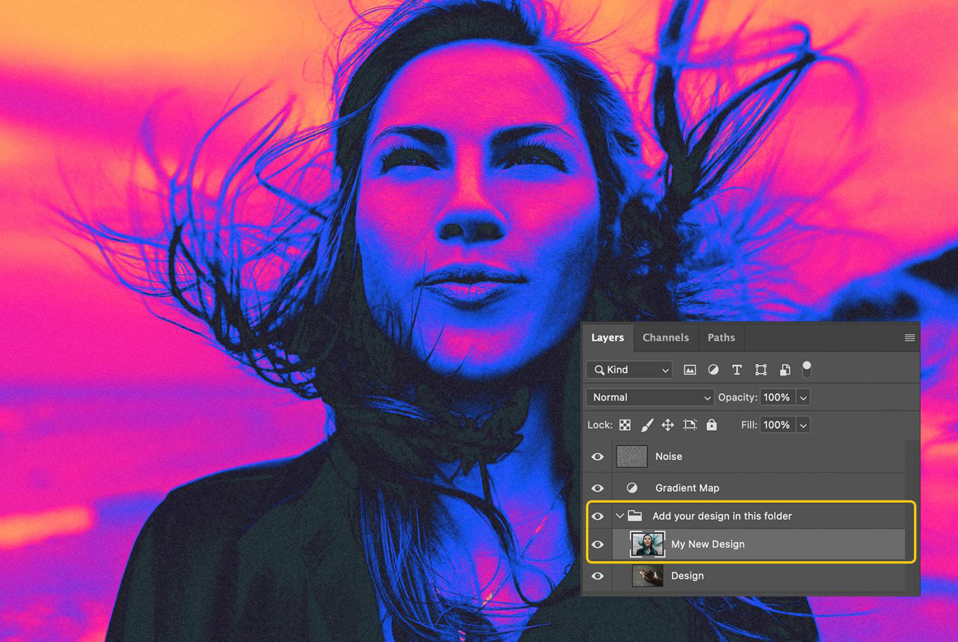This screenshot has height=642, width=958.
Task: Click the shape layers filter icon
Action: 761,370
